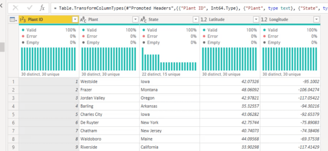
Task: Select the Latitude value 42.07326
Action: click(x=230, y=81)
